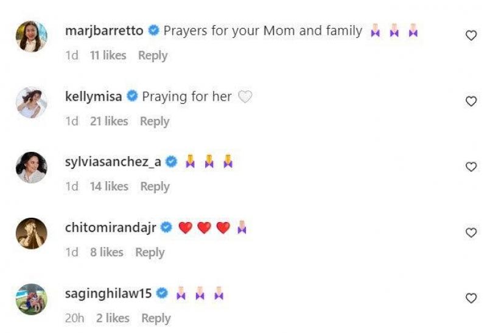Reply to saginghilaw15's comment
Viewport: 487px width, 333px height.
click(x=156, y=318)
